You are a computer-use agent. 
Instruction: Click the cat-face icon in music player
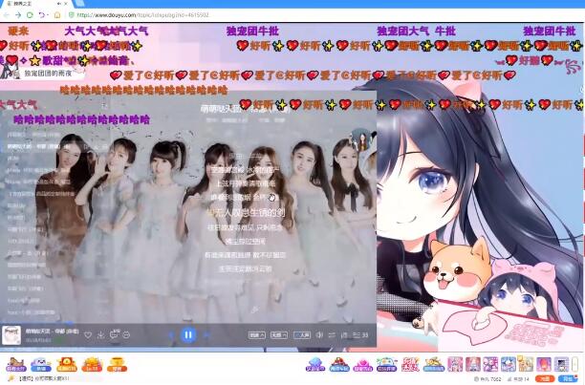(126, 334)
